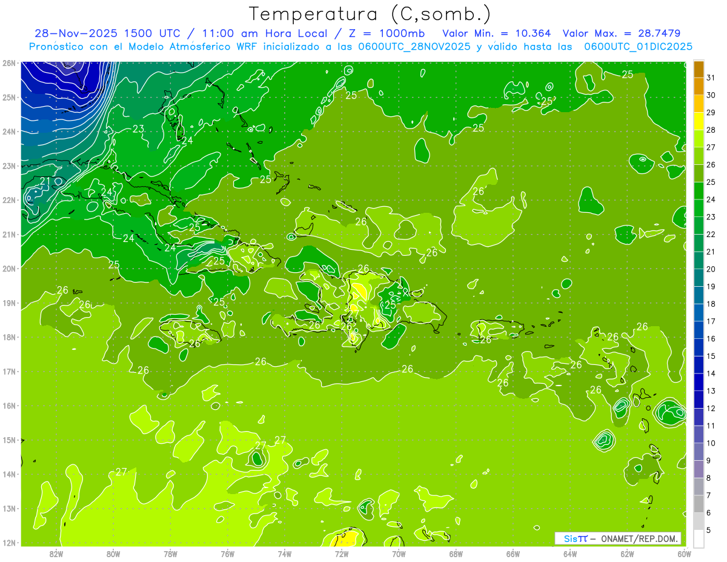The width and height of the screenshot is (727, 562).
Task: Click the 62W longitude axis label
Action: 627,554
